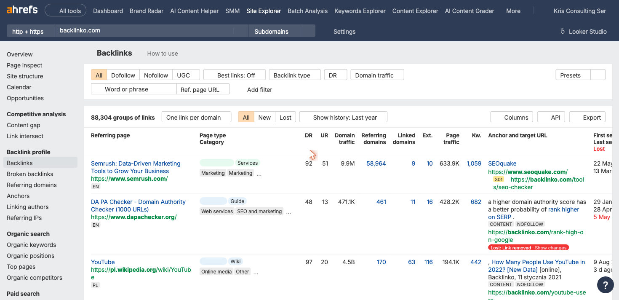This screenshot has width=619, height=300.
Task: Open Keywords Explorer
Action: [x=360, y=11]
